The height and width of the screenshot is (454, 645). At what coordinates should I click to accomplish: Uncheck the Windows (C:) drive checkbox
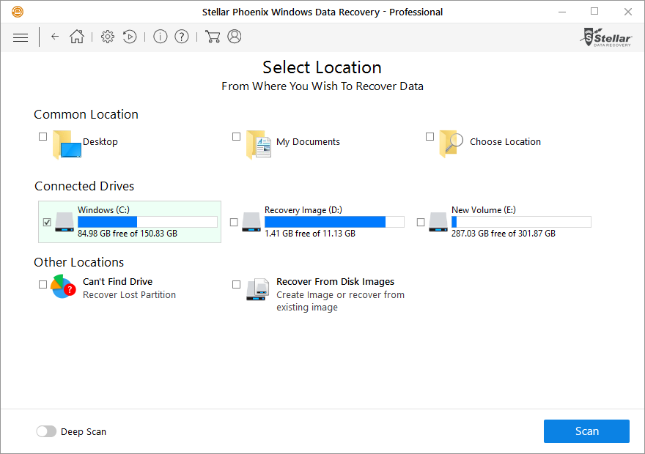(47, 223)
